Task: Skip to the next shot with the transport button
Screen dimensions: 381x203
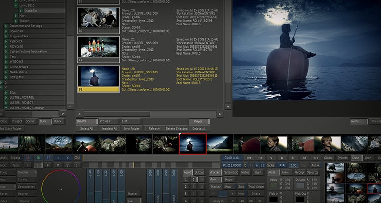Action: pos(305,158)
